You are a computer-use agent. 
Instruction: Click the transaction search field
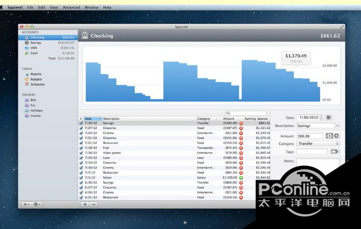246,113
